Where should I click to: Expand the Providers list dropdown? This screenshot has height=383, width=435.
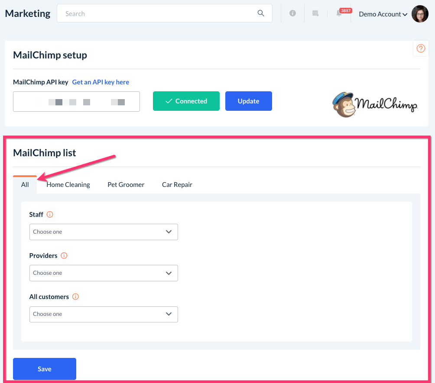click(x=104, y=273)
